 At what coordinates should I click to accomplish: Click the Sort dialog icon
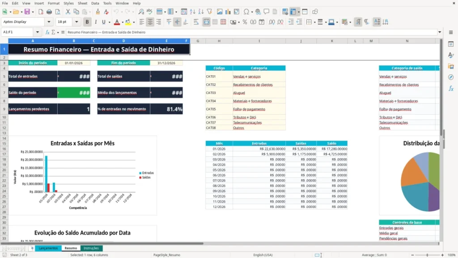pos(184,12)
